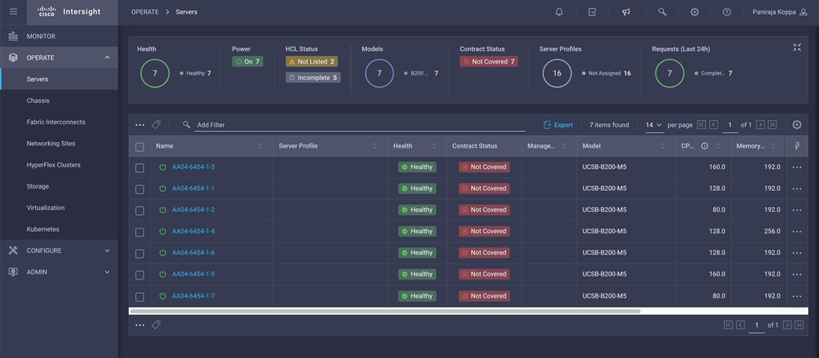Open Kubernetes in the sidebar

pos(58,229)
